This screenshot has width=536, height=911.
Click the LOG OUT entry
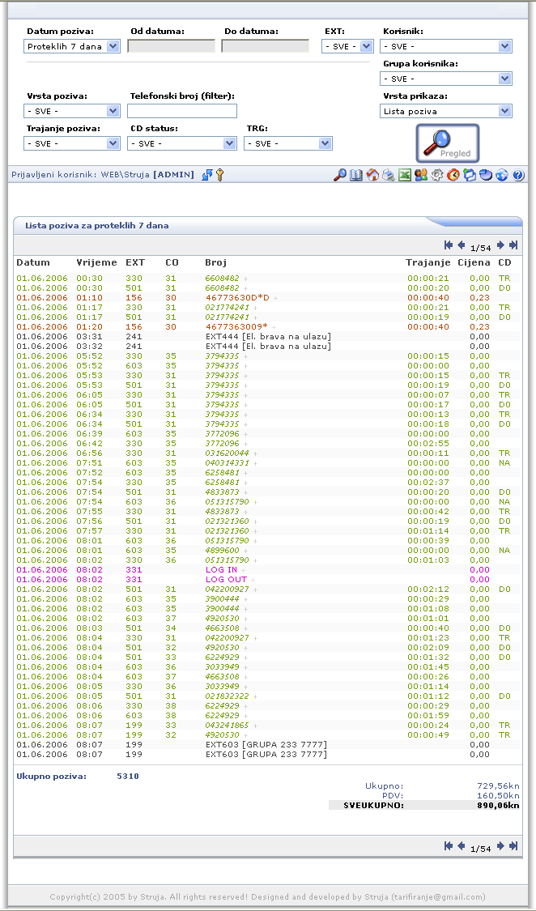(x=226, y=580)
